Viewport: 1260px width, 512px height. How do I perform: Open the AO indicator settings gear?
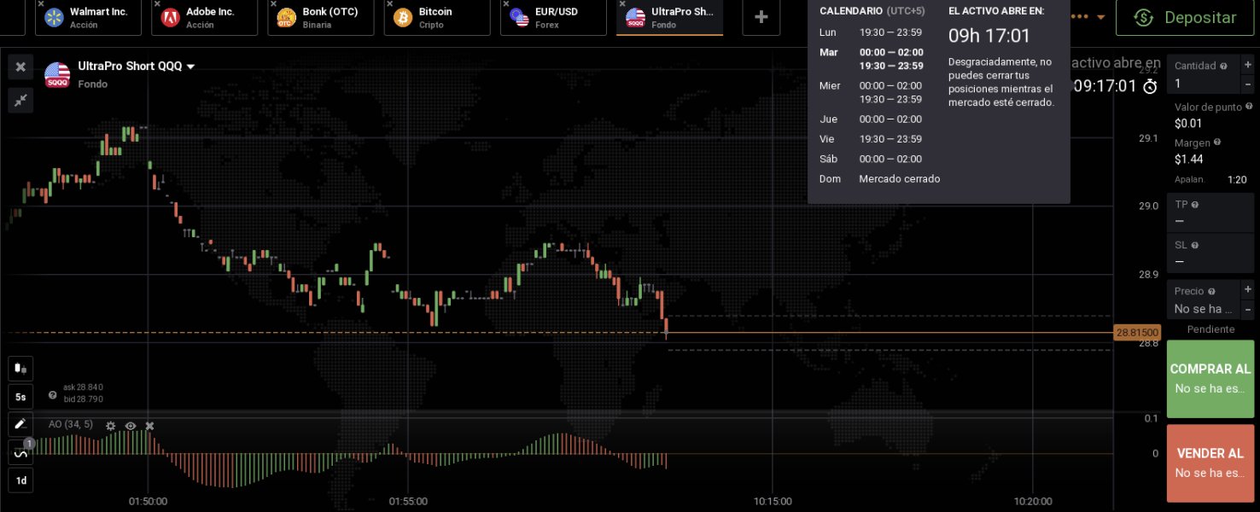110,425
